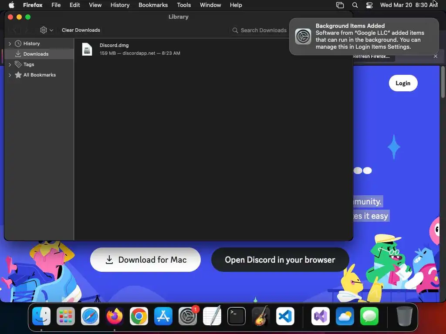Open TextEdit from the Dock

coord(212,316)
